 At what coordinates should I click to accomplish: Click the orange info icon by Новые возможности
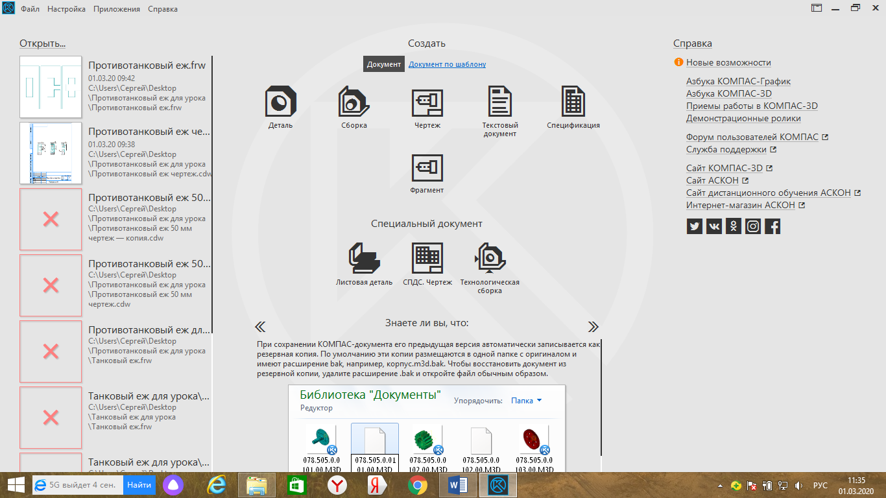[x=678, y=62]
